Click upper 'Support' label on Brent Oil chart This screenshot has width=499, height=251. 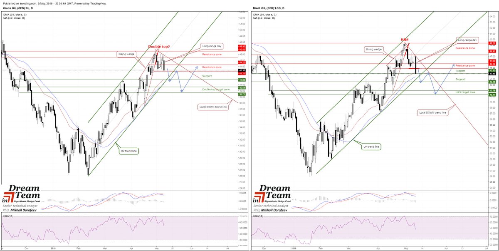pos(460,71)
